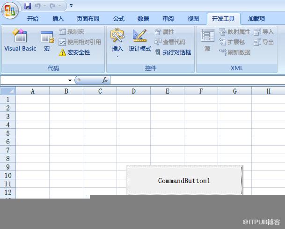This screenshot has height=229, width=285.
Task: Click 映射属性 in the XML group
Action: (234, 32)
